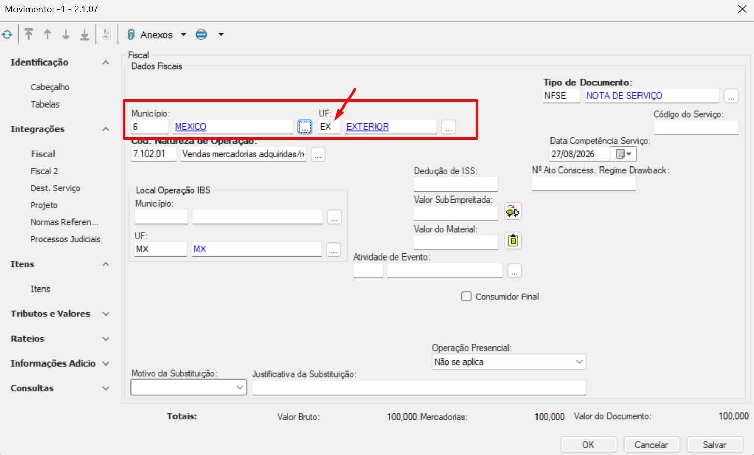Screen dimensions: 754x455
Task: Select Dest. Serviço in sidebar
Action: [x=55, y=188]
